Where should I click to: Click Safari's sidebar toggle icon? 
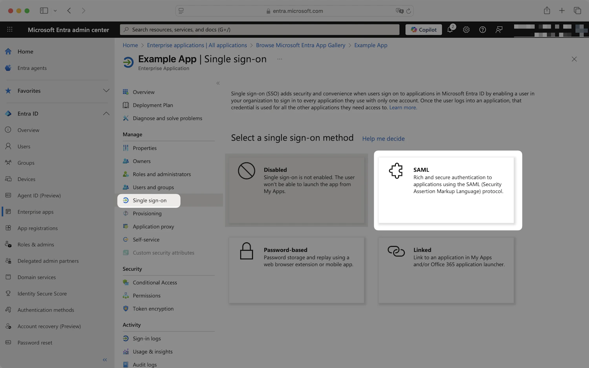click(x=44, y=11)
